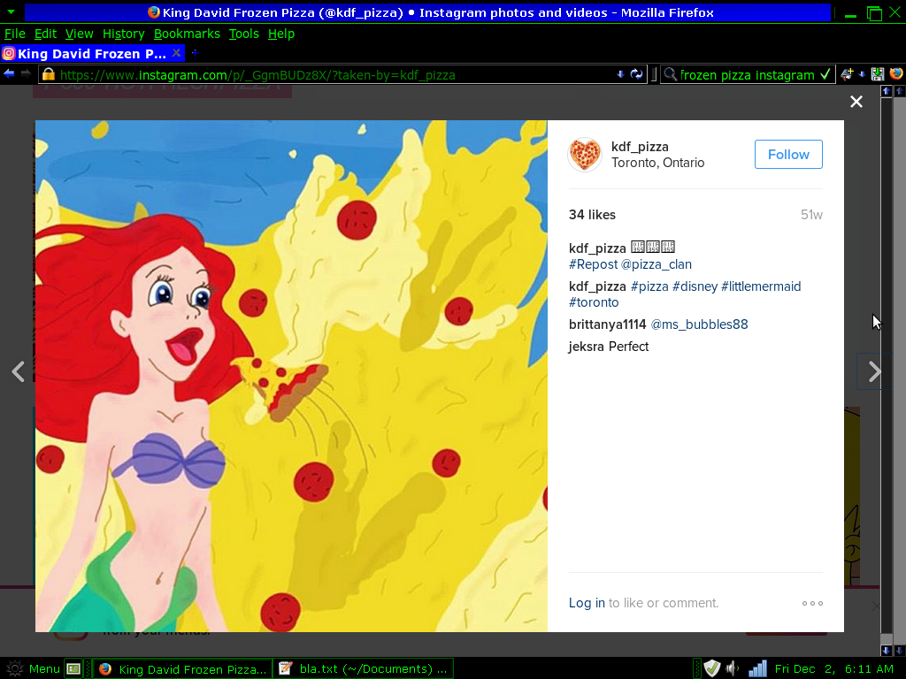The height and width of the screenshot is (679, 906).
Task: Open the #Repost hashtag link
Action: pos(593,264)
